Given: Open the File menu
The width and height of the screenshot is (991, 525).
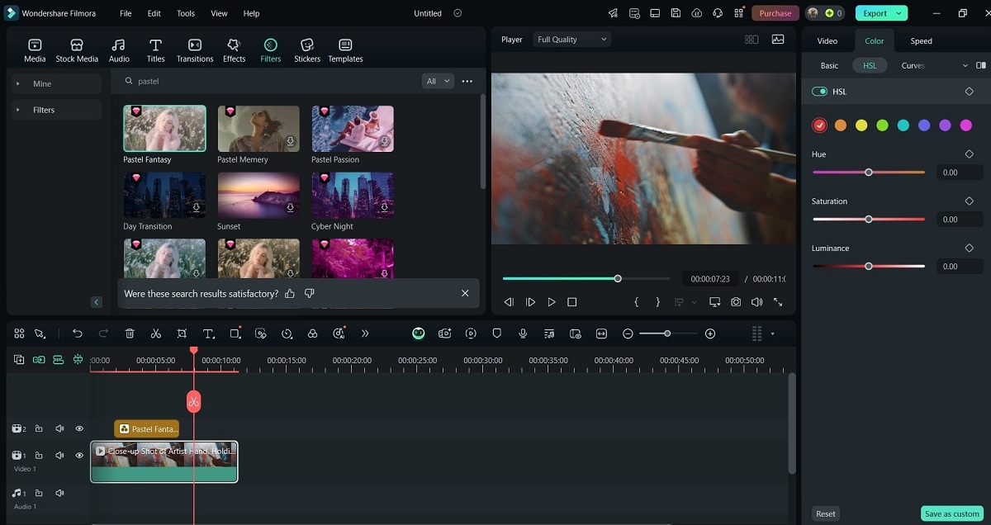Looking at the screenshot, I should pos(126,13).
